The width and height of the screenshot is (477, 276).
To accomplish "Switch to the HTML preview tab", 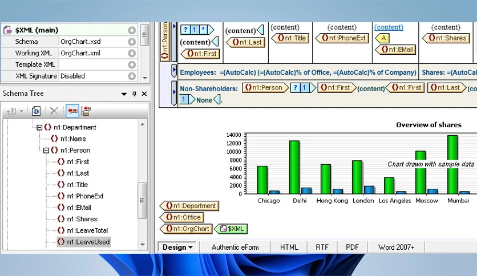I will click(x=289, y=247).
